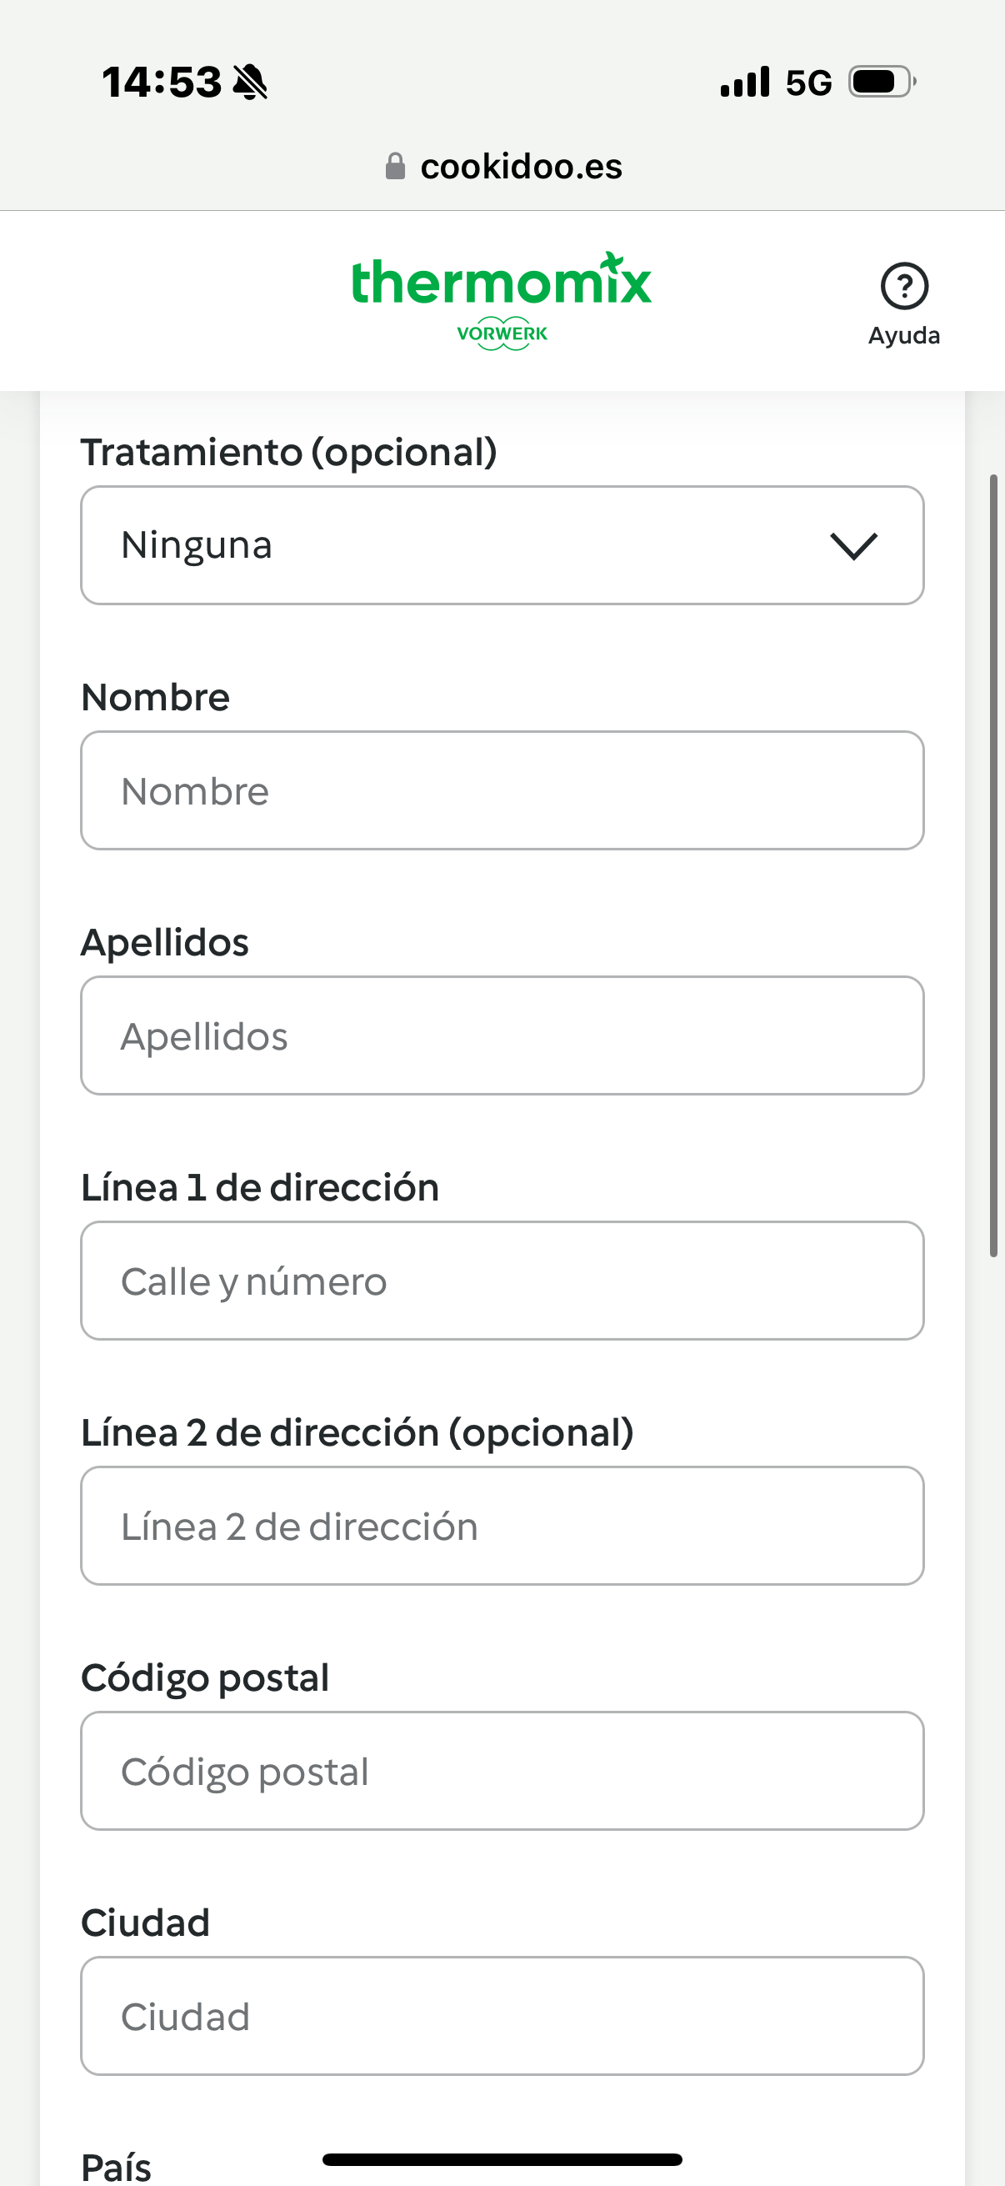Tap the cellular signal bars icon
This screenshot has height=2186, width=1005.
[x=745, y=83]
